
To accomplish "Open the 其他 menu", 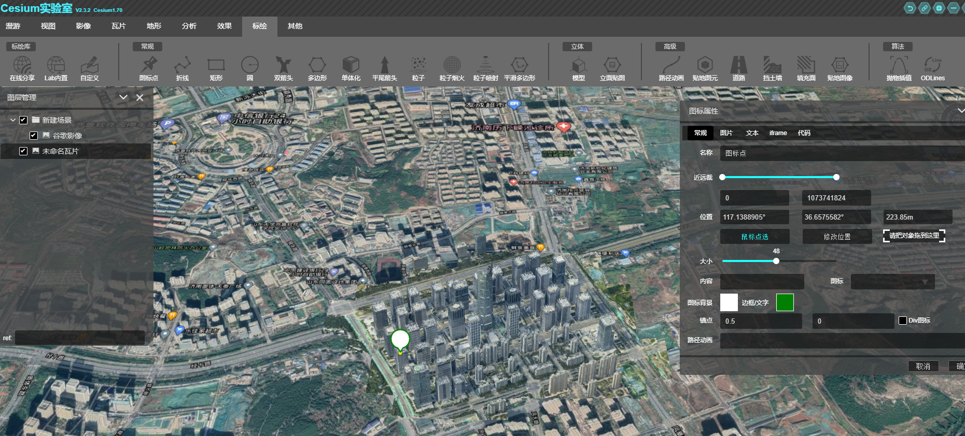I will pyautogui.click(x=295, y=26).
